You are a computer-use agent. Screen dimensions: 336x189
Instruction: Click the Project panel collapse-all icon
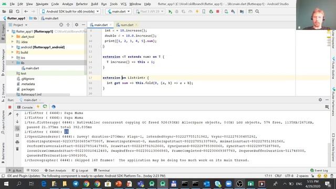[x=68, y=25]
